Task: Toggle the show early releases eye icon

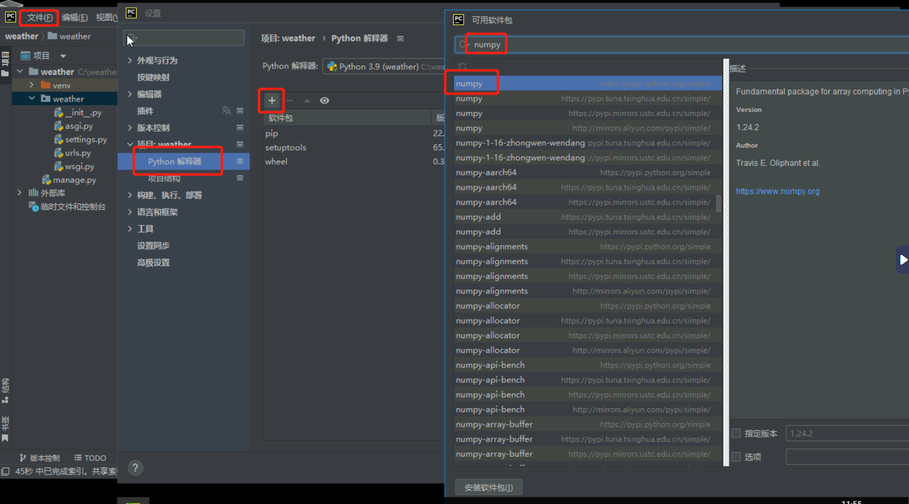Action: point(325,101)
